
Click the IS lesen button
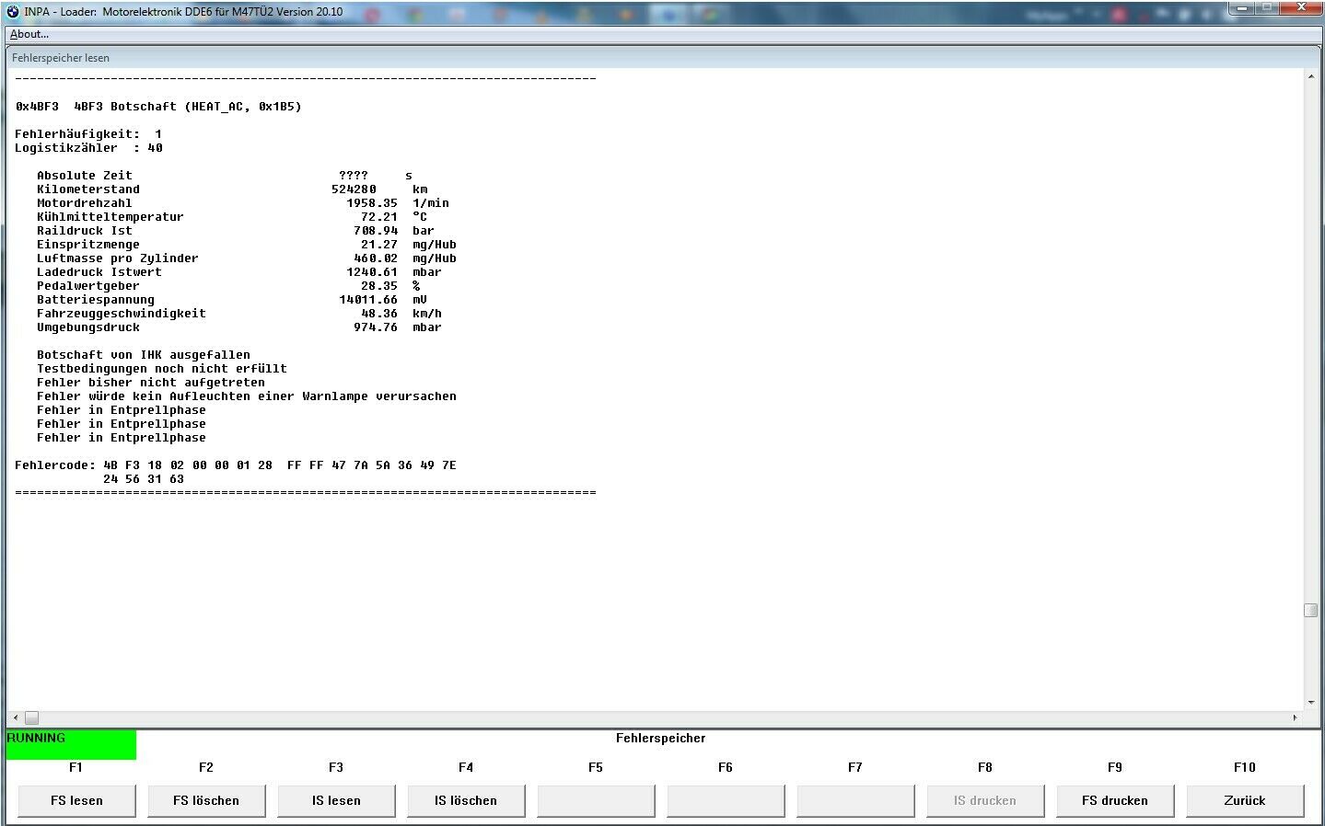[x=336, y=800]
